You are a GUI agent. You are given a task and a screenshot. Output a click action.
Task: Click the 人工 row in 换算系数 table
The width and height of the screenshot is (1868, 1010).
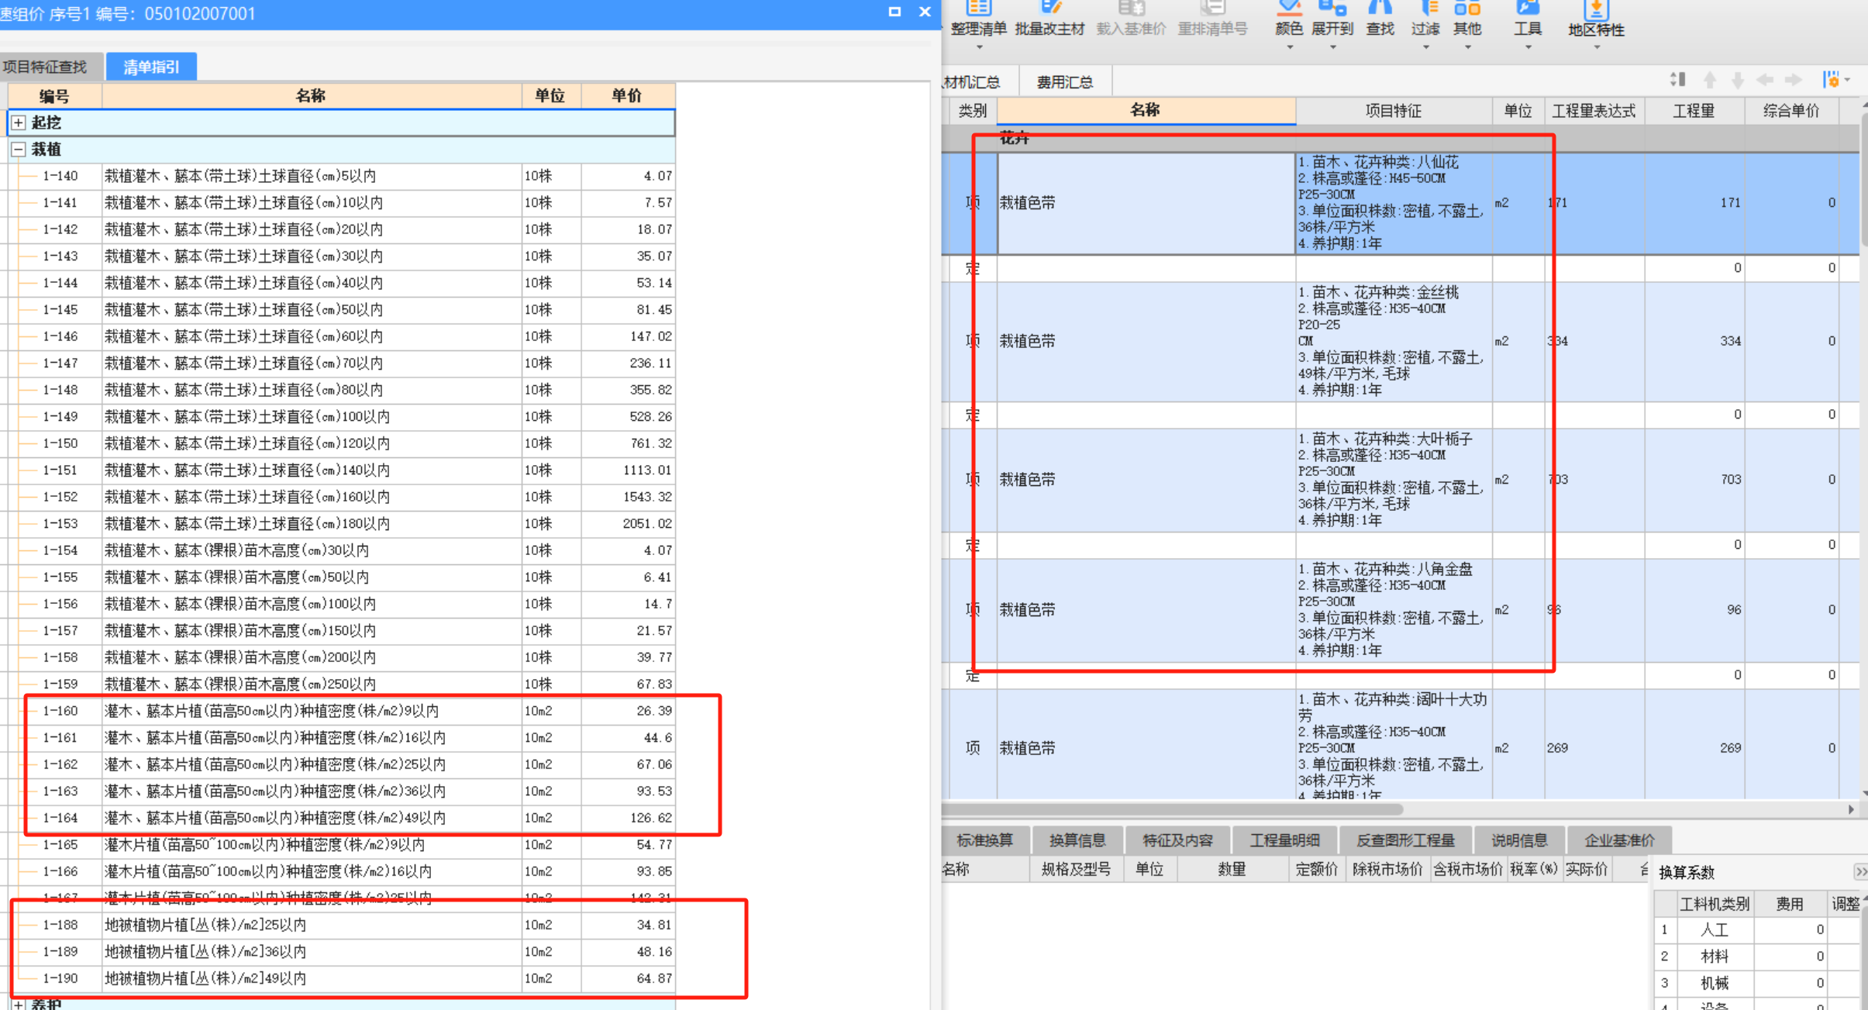[x=1756, y=930]
